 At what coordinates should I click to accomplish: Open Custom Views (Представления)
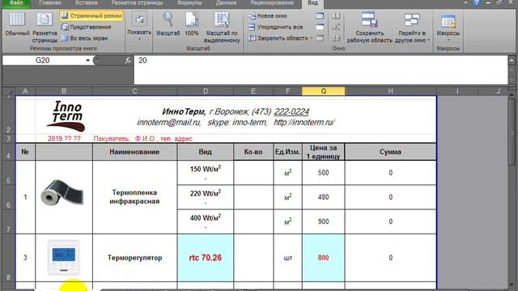[x=86, y=27]
